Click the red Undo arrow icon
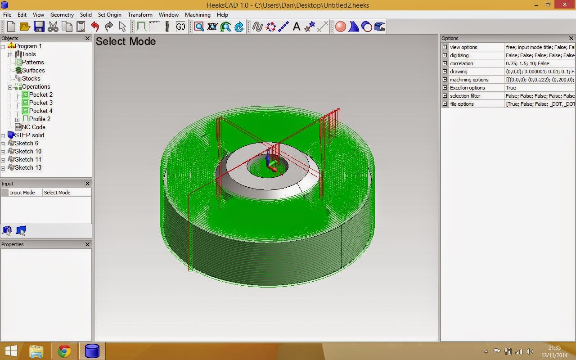Screen dimensions: 576x360 click(x=95, y=27)
